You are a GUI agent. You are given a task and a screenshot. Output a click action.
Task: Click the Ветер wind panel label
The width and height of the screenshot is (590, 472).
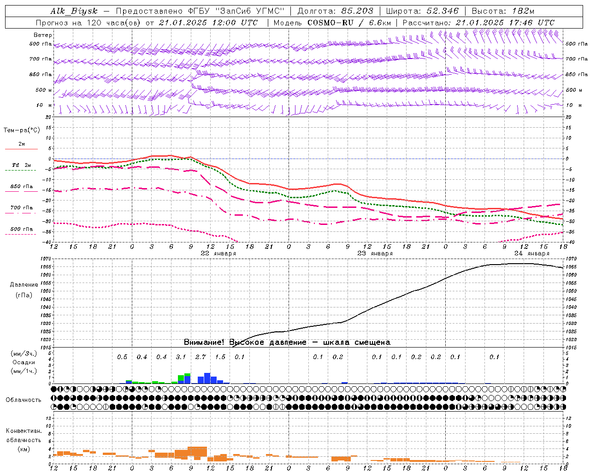(43, 35)
